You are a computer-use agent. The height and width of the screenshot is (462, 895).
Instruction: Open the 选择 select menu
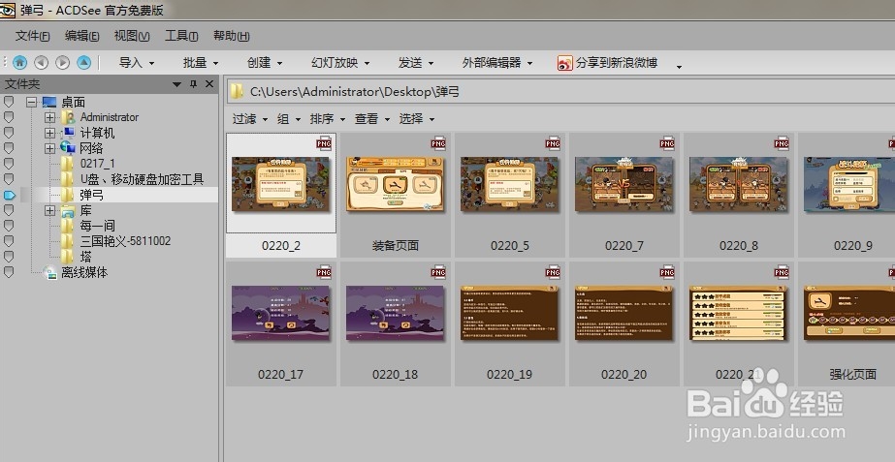(417, 118)
